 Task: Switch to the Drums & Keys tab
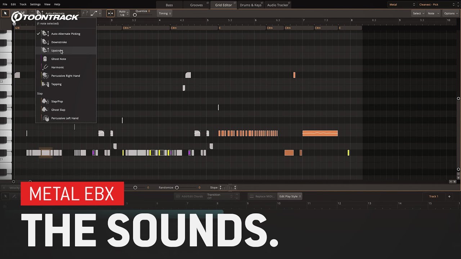coord(251,5)
